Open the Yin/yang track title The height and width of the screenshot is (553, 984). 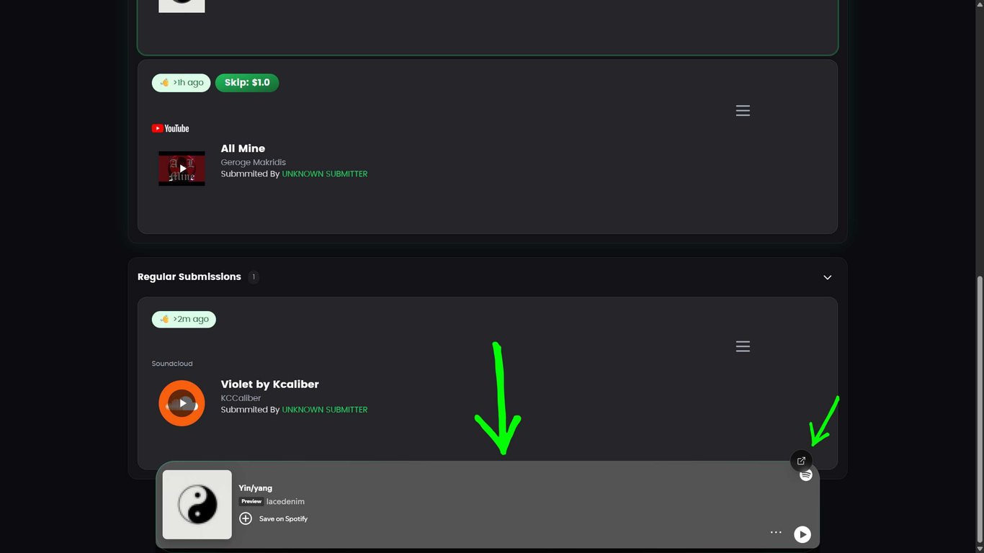click(x=256, y=488)
